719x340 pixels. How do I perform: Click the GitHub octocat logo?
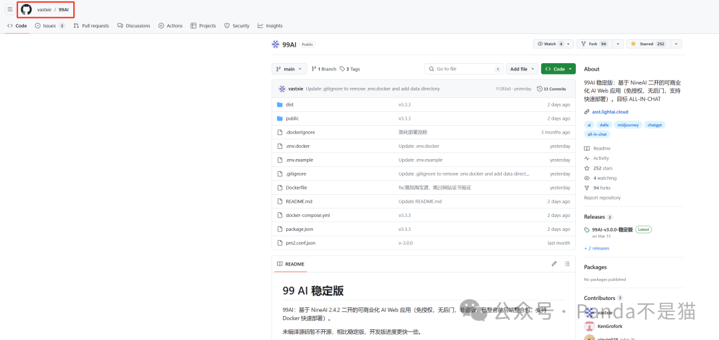[x=27, y=9]
